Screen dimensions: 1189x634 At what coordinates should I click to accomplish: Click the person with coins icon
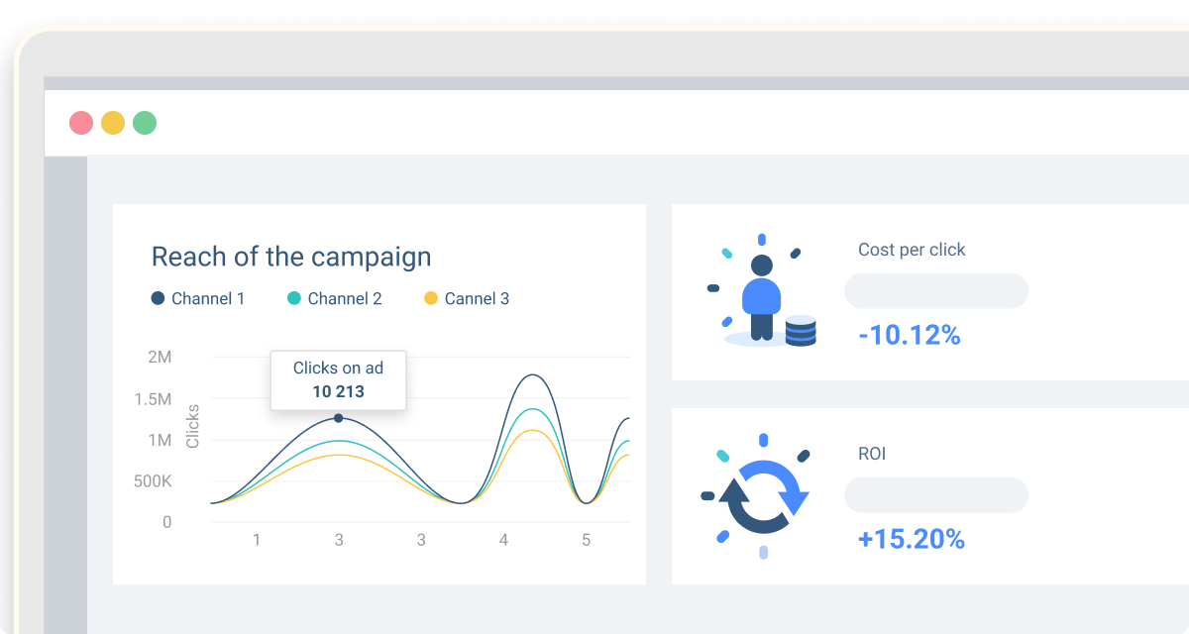762,291
